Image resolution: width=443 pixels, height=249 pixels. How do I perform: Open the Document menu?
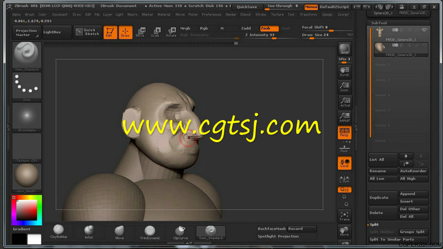(60, 14)
